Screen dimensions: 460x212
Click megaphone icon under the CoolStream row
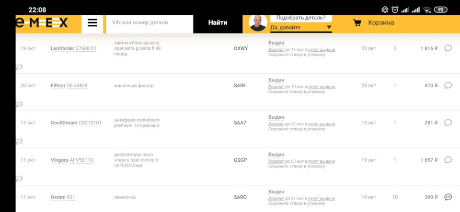point(19,142)
